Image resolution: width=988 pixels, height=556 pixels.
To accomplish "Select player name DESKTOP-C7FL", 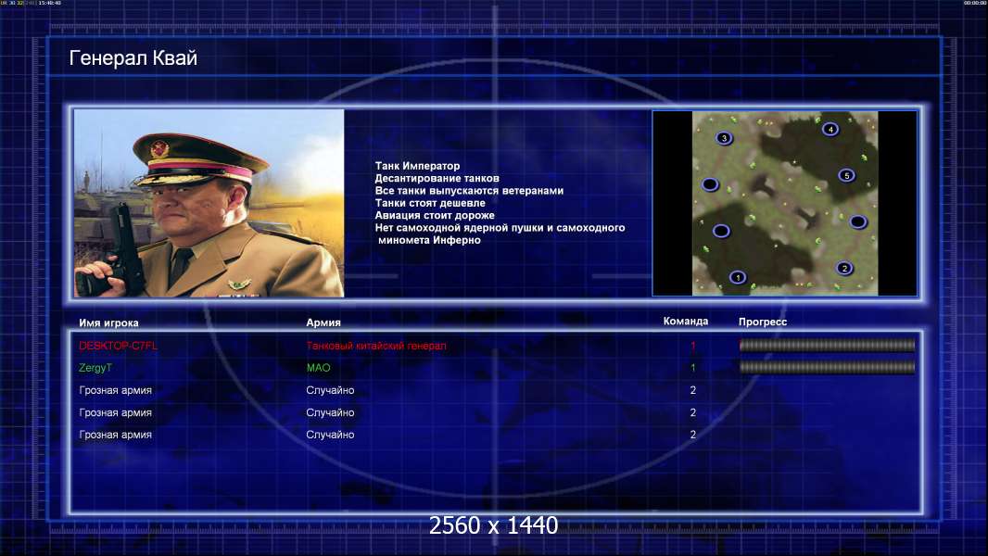I will pyautogui.click(x=118, y=346).
